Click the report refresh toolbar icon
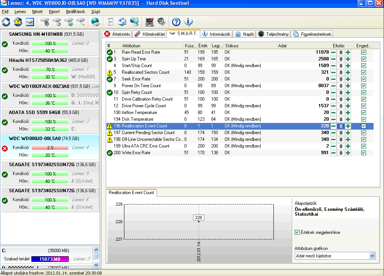 122,22
